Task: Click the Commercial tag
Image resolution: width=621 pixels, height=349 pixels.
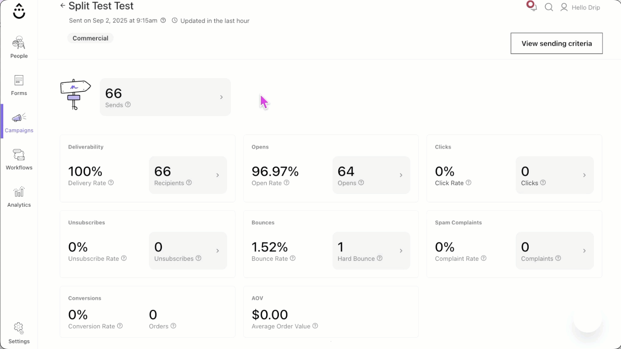Action: coord(90,38)
